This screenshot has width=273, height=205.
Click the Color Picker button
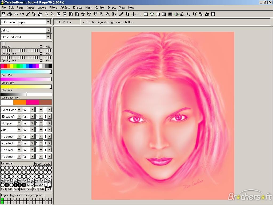[x=67, y=22]
